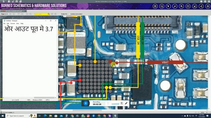Open Notepad File menu
Viewport: 211px width, 118px height.
[4, 23]
